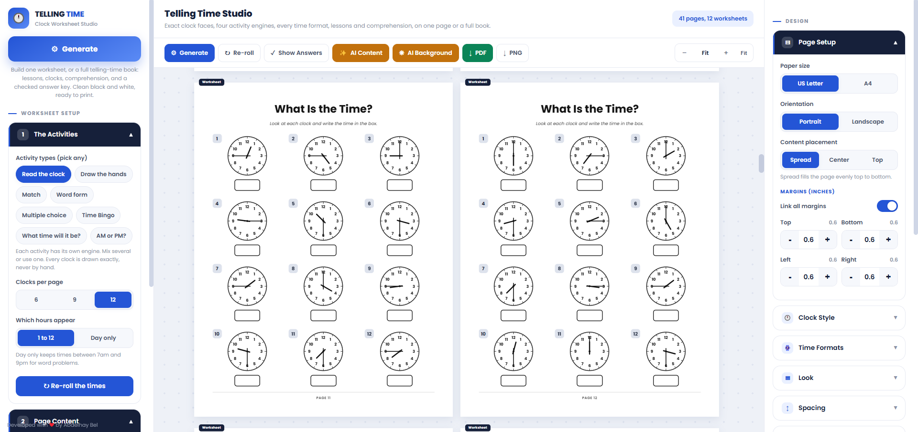
Task: Expand the Time Formats panel
Action: 895,348
